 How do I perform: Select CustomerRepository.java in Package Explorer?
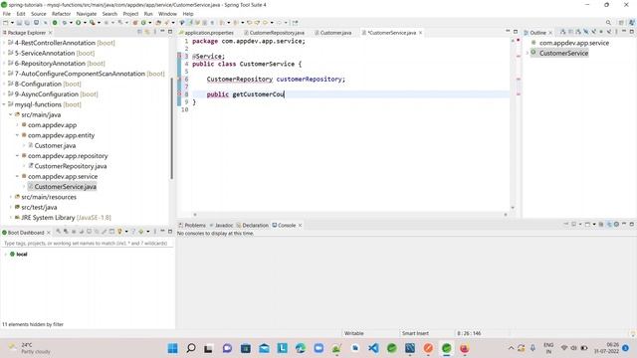(71, 166)
